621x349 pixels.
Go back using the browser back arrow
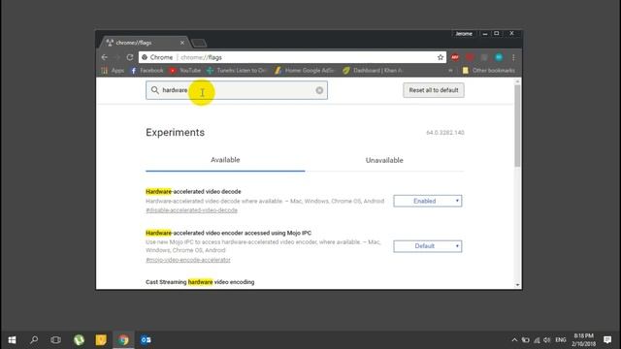pyautogui.click(x=104, y=57)
